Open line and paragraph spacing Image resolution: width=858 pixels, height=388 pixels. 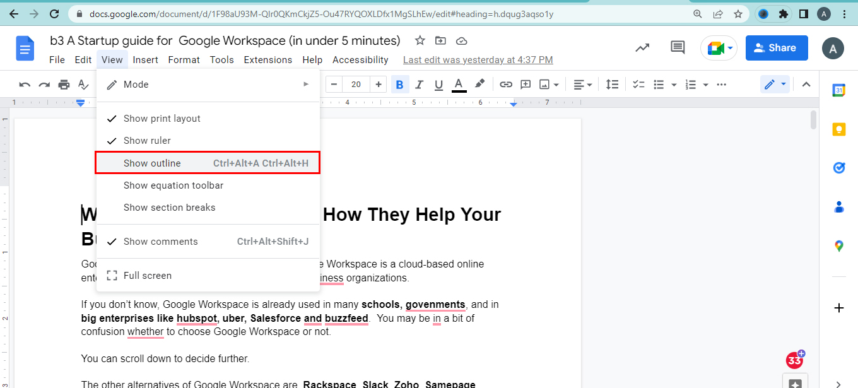point(612,85)
